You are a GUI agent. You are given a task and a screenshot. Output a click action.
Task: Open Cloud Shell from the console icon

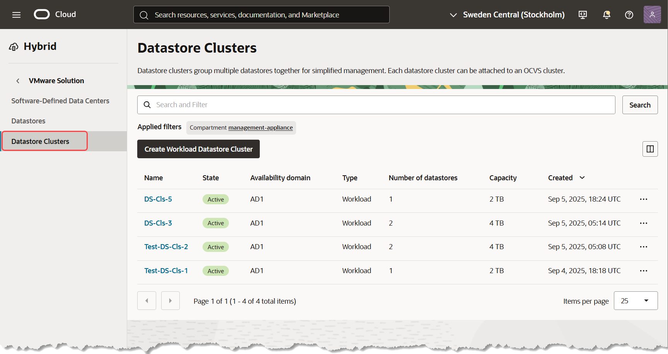(582, 15)
